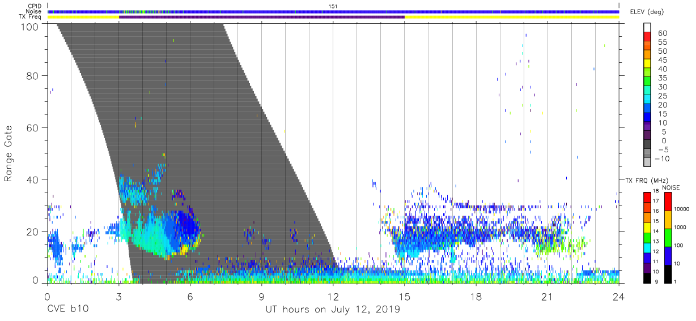Pick the white top swatch of the ELEV bar
This screenshot has width=696, height=321.
coord(647,27)
